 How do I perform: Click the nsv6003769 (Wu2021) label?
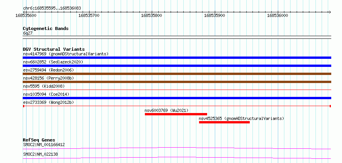point(166,110)
